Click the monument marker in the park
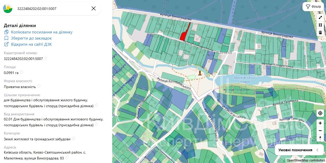This screenshot has height=163, width=326. [199, 74]
